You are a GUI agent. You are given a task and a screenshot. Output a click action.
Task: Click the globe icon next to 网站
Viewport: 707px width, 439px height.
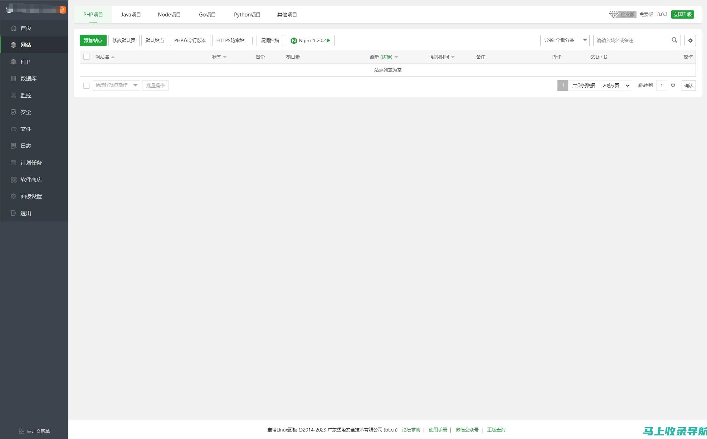click(x=13, y=45)
